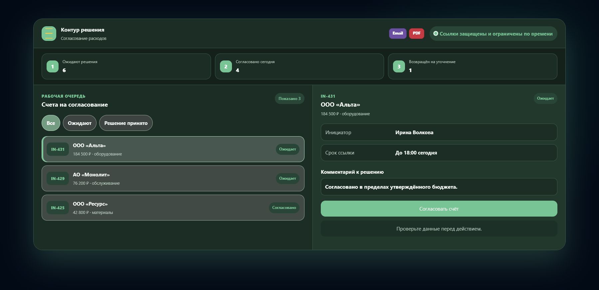The image size is (599, 290).
Task: Show all invoices with the Все filter
Action: 51,123
